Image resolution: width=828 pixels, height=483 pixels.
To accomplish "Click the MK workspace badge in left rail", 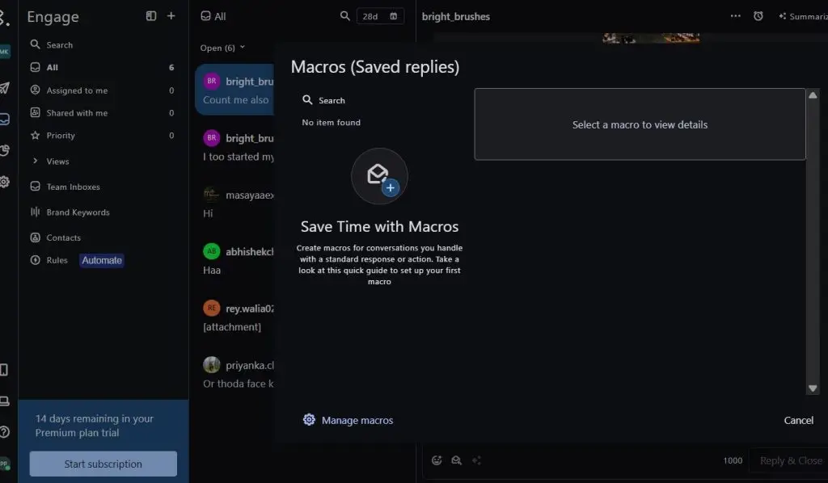I will (x=4, y=52).
